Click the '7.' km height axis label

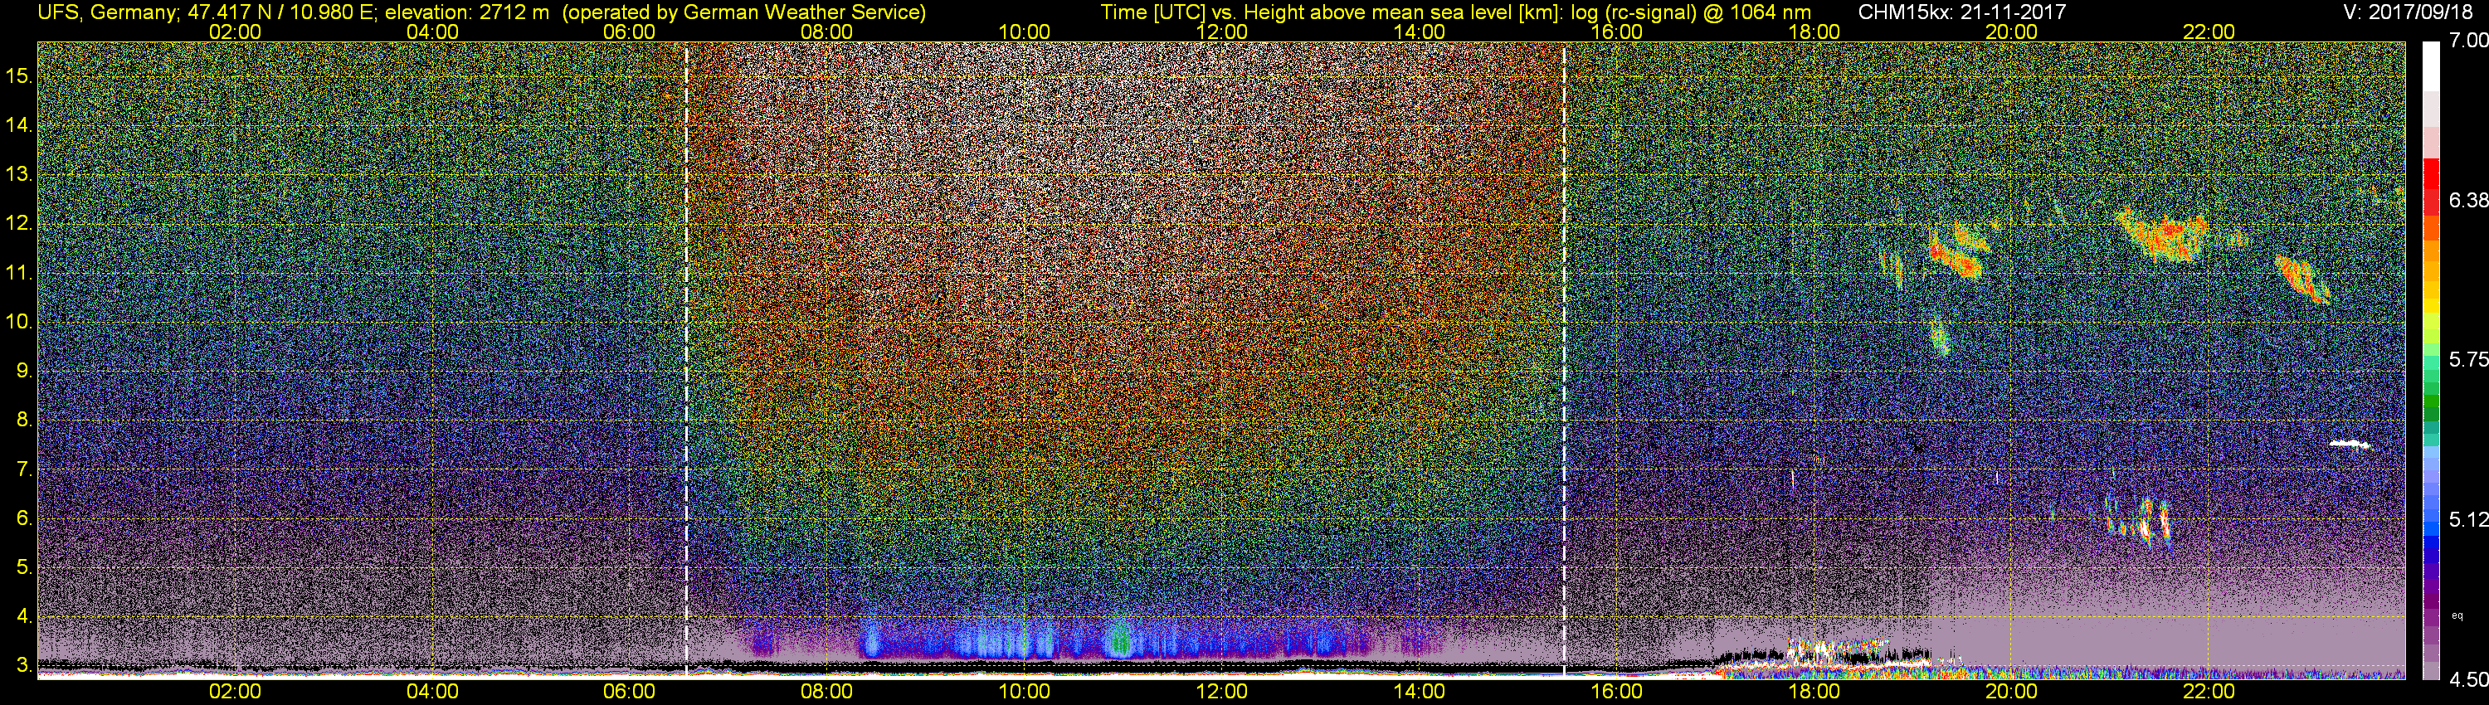pyautogui.click(x=24, y=469)
